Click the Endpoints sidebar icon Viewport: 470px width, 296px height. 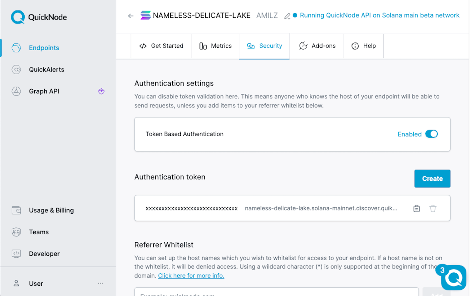16,48
